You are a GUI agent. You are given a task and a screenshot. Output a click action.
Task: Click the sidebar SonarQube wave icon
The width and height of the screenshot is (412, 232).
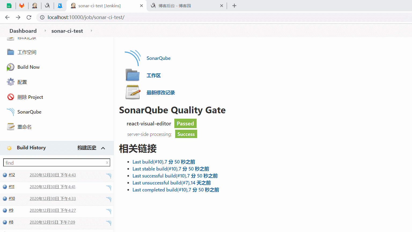pyautogui.click(x=11, y=112)
